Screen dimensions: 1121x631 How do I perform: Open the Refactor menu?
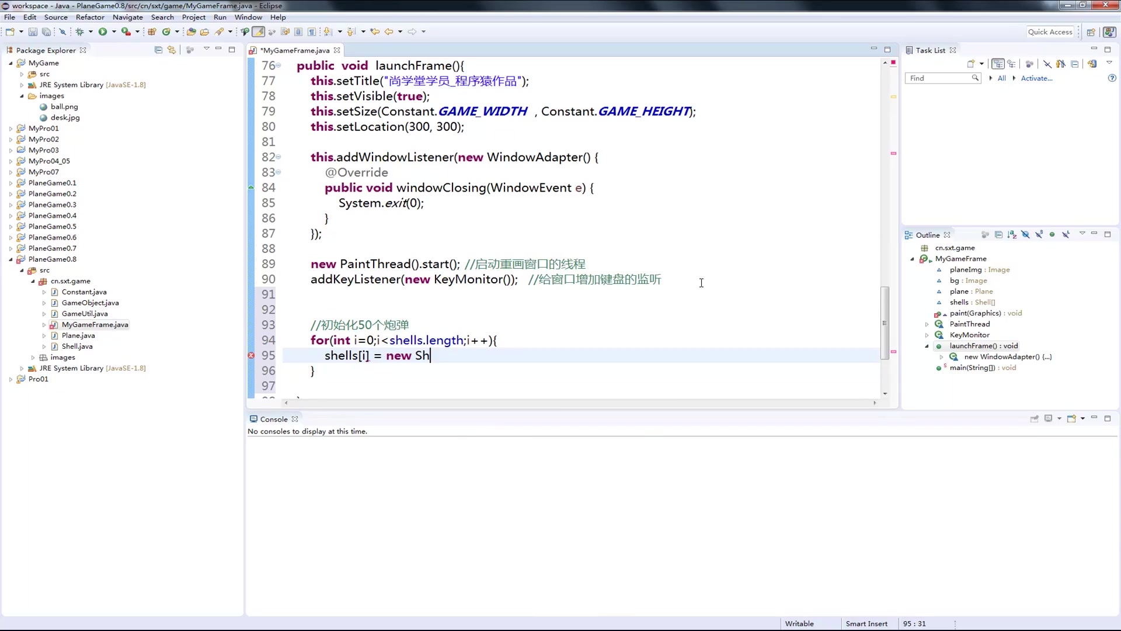click(89, 16)
